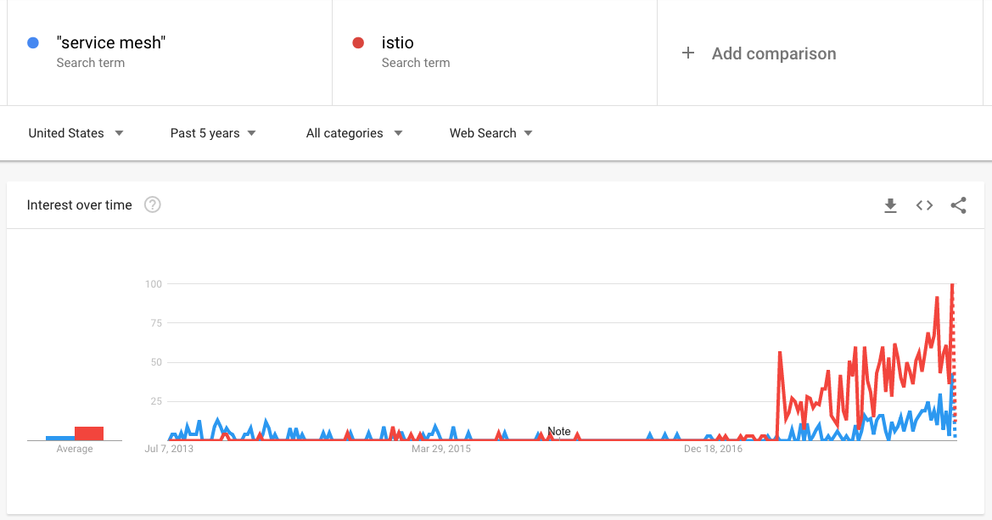Open the All categories dropdown
992x520 pixels.
tap(355, 133)
